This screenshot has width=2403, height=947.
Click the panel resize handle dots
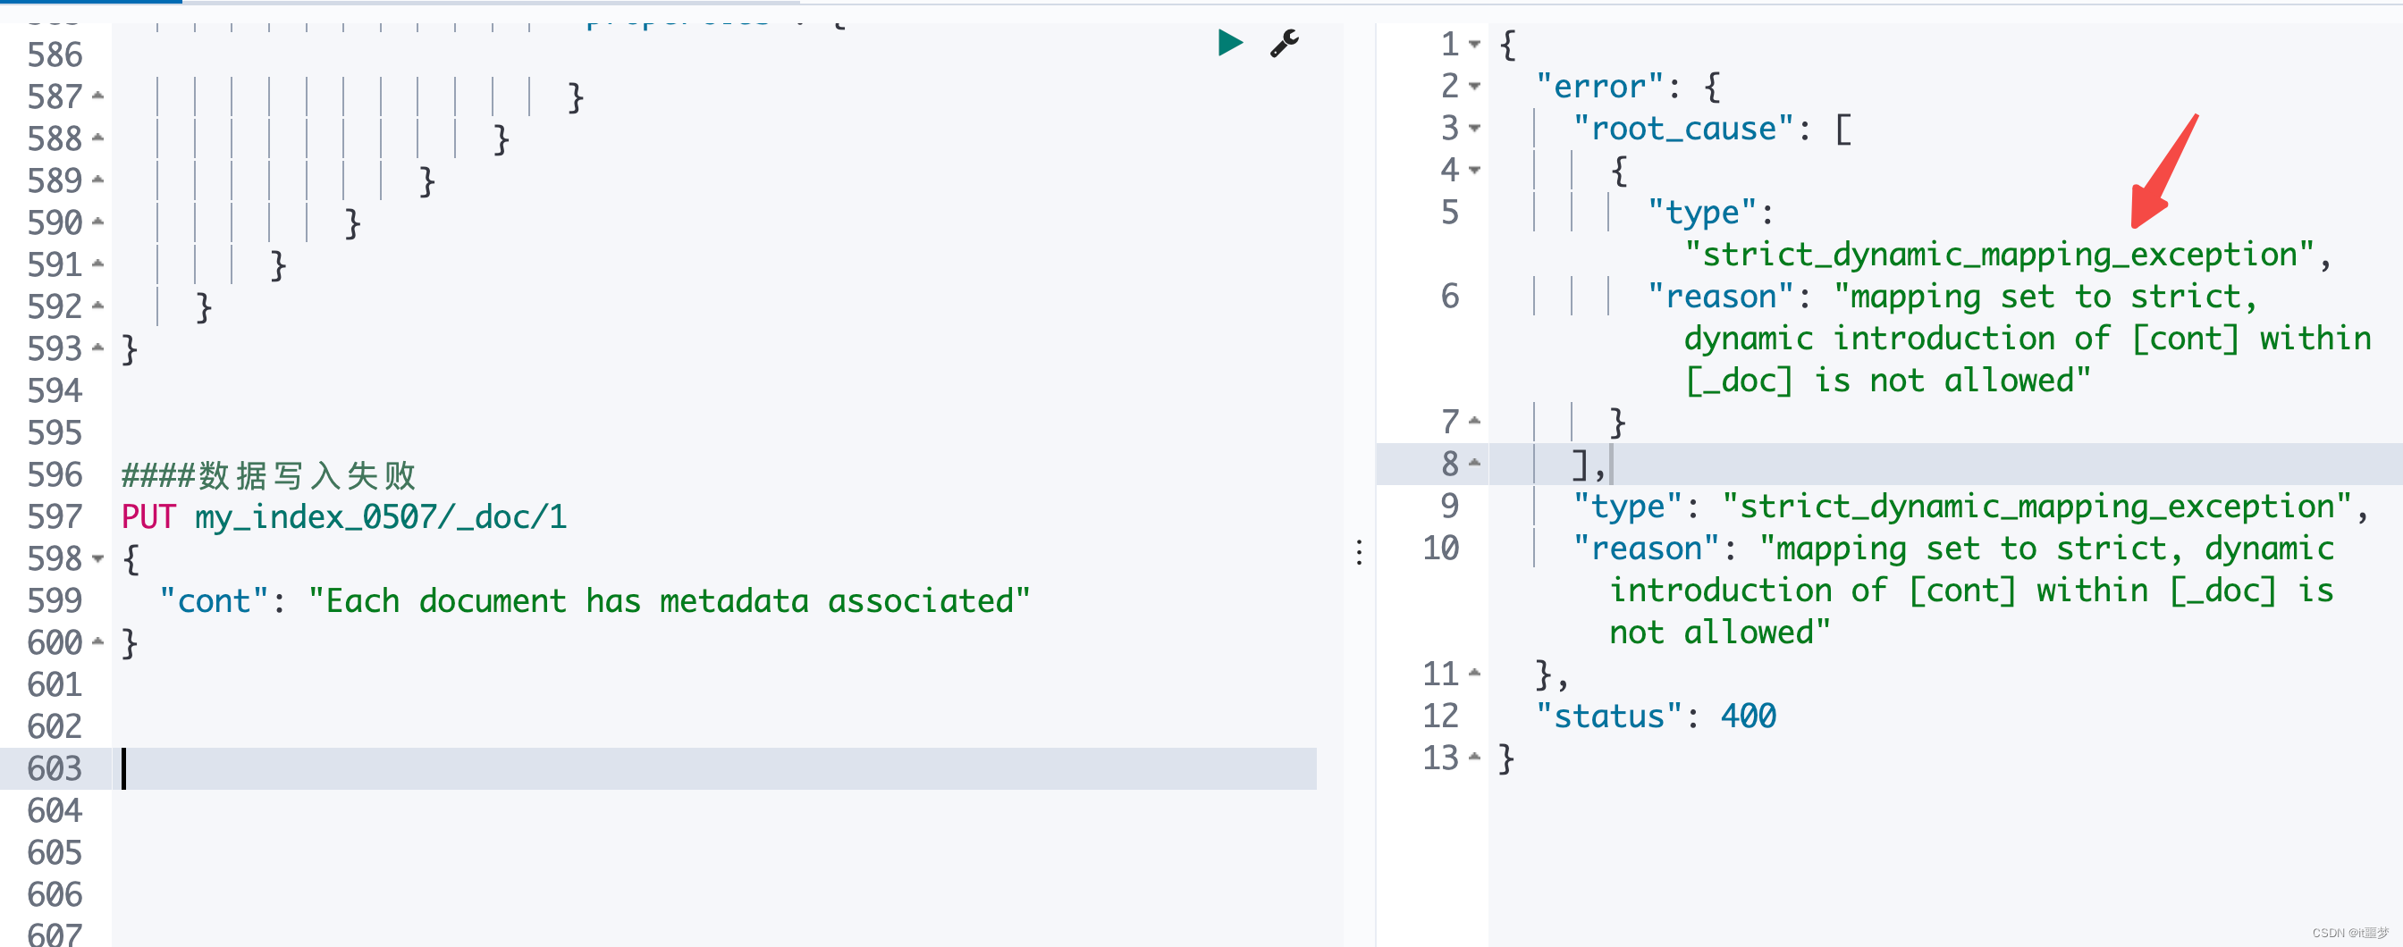tap(1359, 552)
